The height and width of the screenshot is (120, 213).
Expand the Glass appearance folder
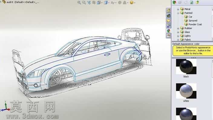click(178, 32)
